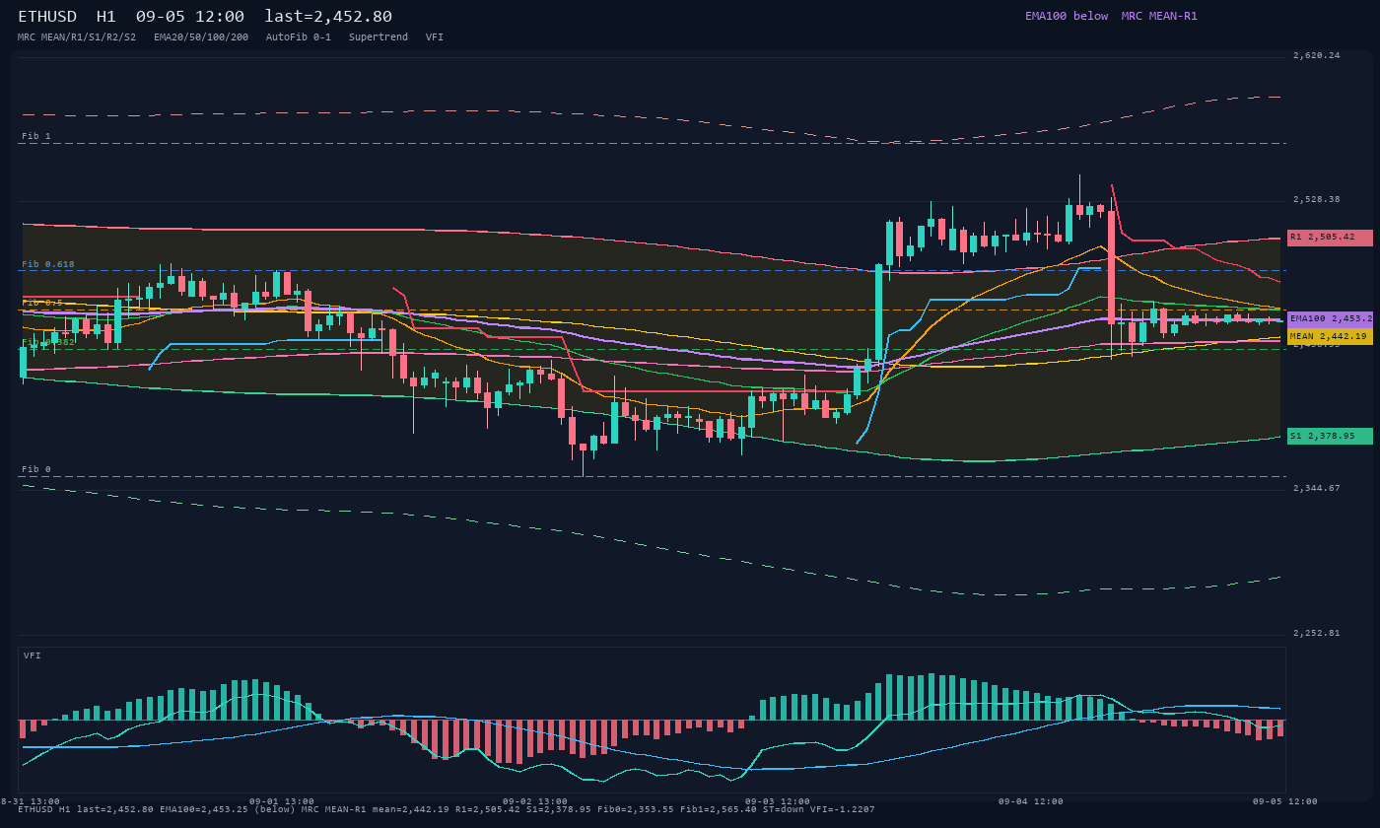Click the '09-02 13:00' time axis label
The image size is (1380, 828).
click(x=535, y=801)
